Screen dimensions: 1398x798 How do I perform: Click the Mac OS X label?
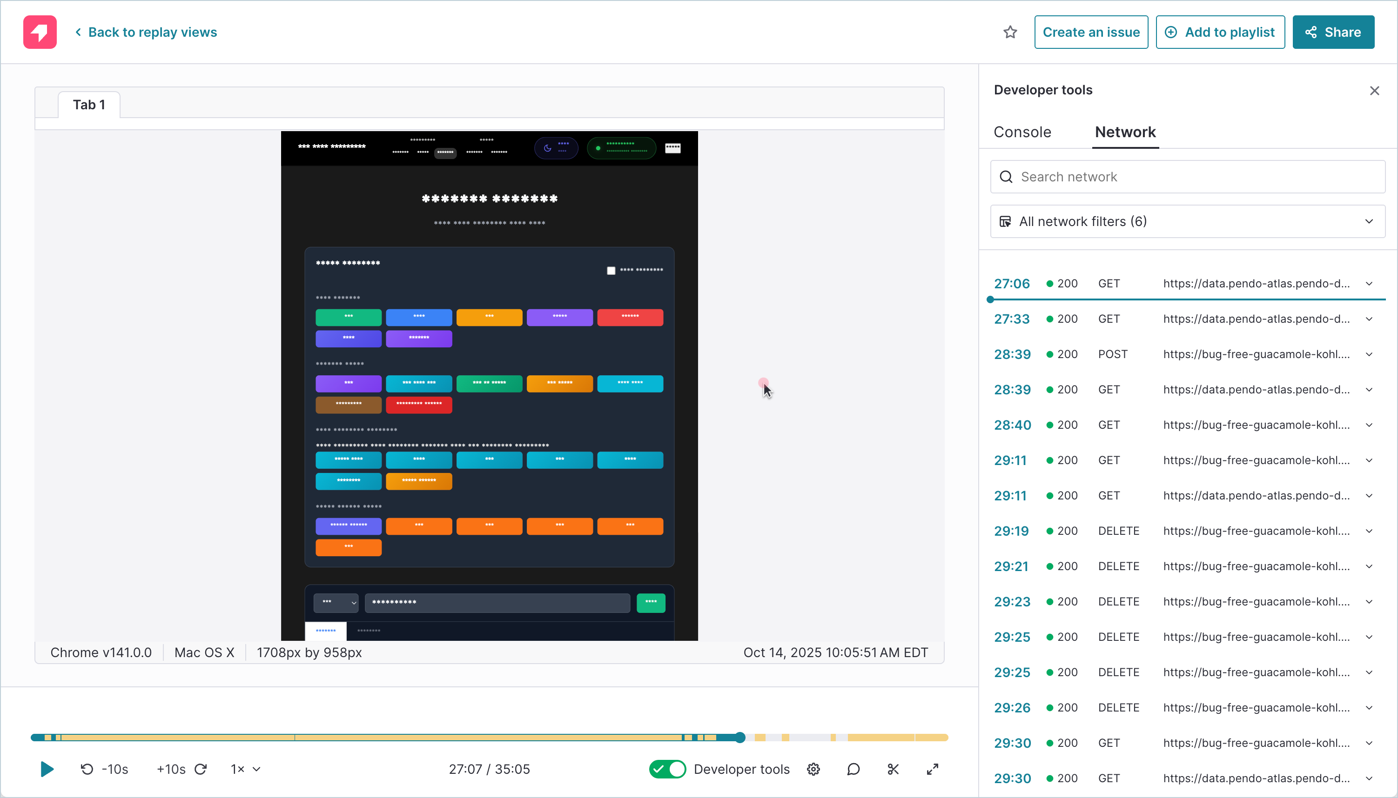pos(204,652)
